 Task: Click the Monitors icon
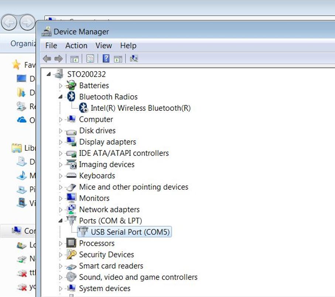pos(71,198)
